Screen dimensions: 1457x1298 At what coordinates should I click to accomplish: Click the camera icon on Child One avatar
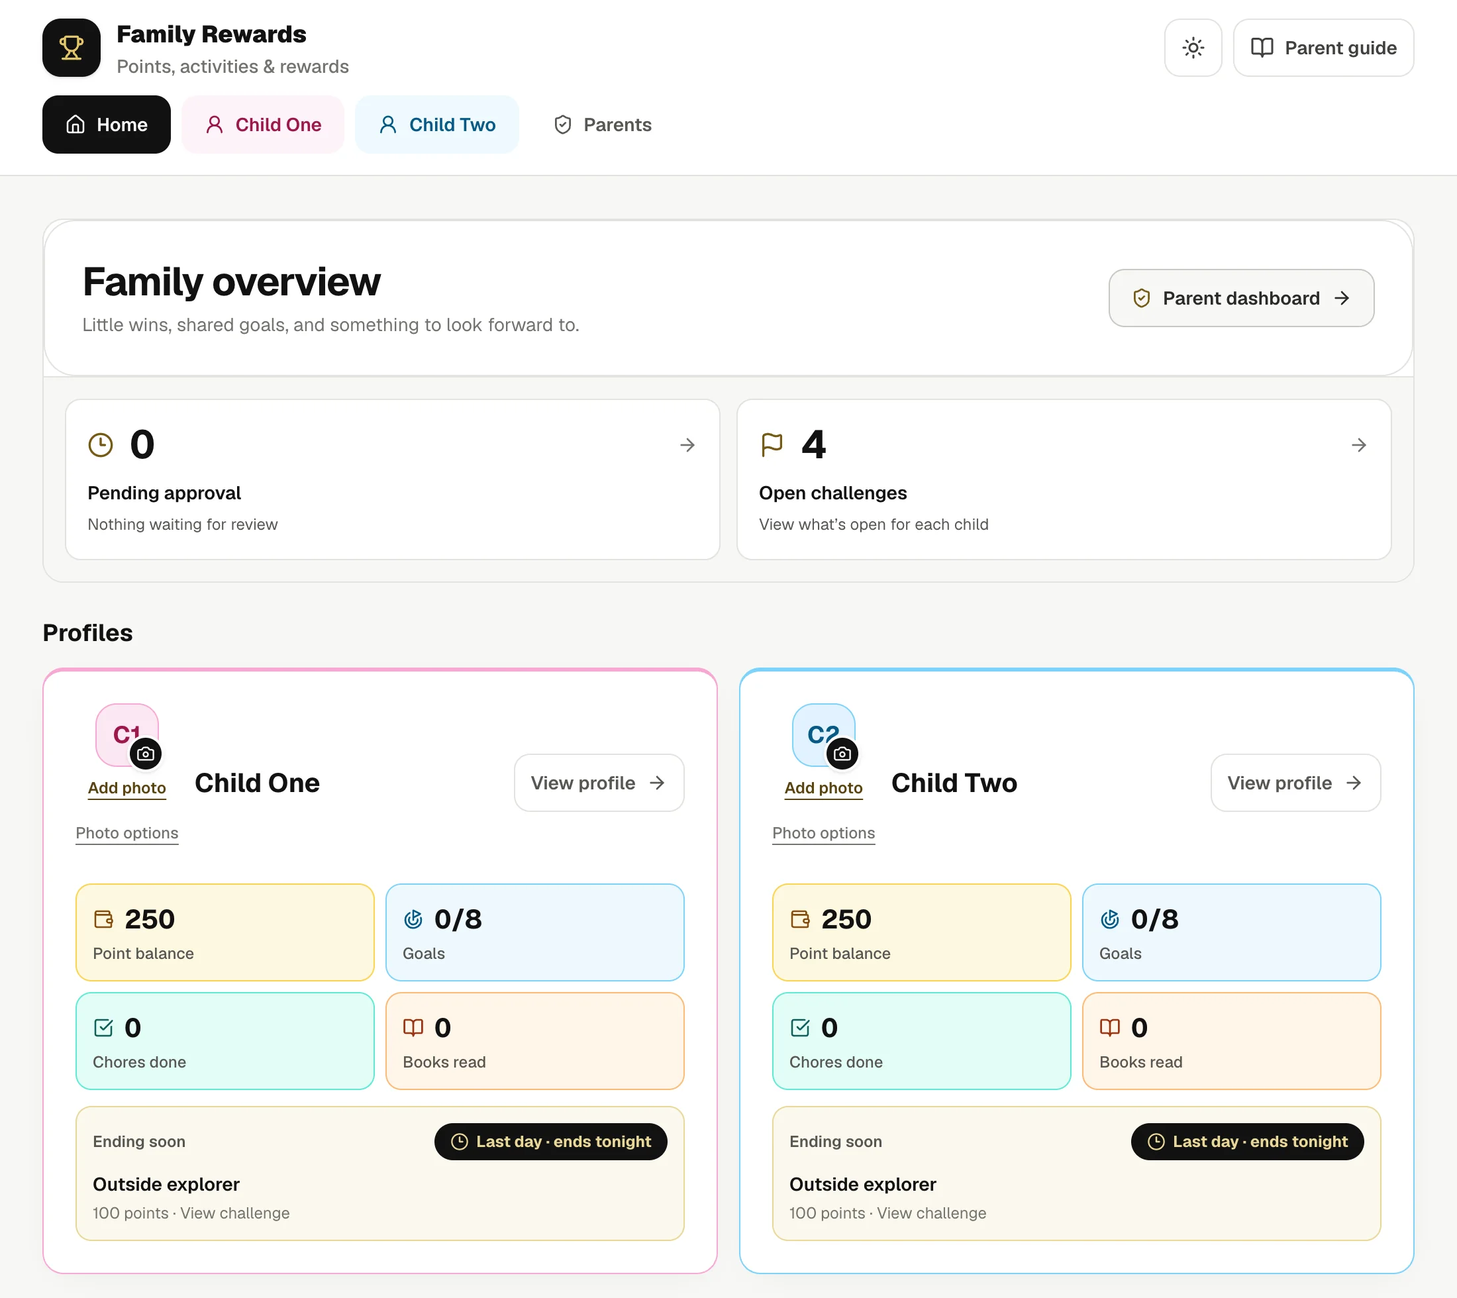pos(146,754)
